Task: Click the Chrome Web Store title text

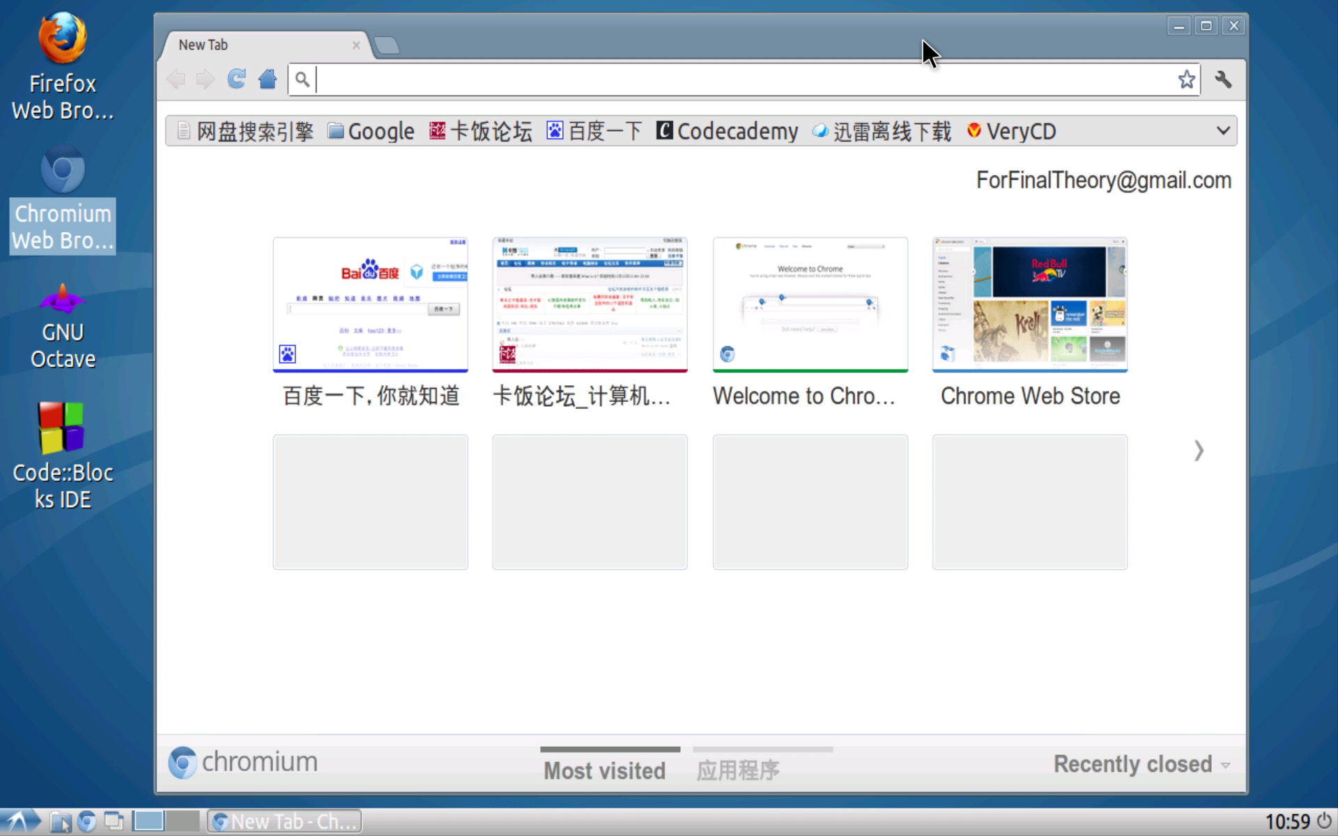Action: 1030,396
